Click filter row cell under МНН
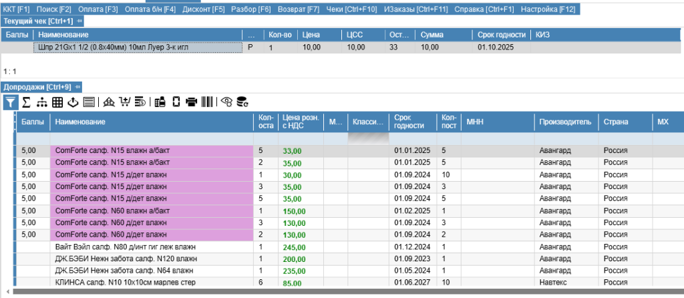 [498, 139]
